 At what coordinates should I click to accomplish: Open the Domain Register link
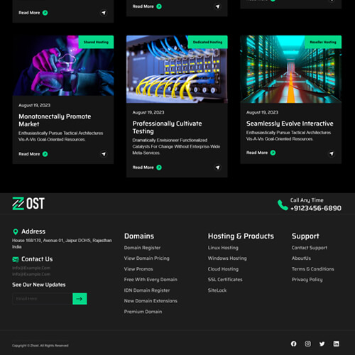pos(142,248)
